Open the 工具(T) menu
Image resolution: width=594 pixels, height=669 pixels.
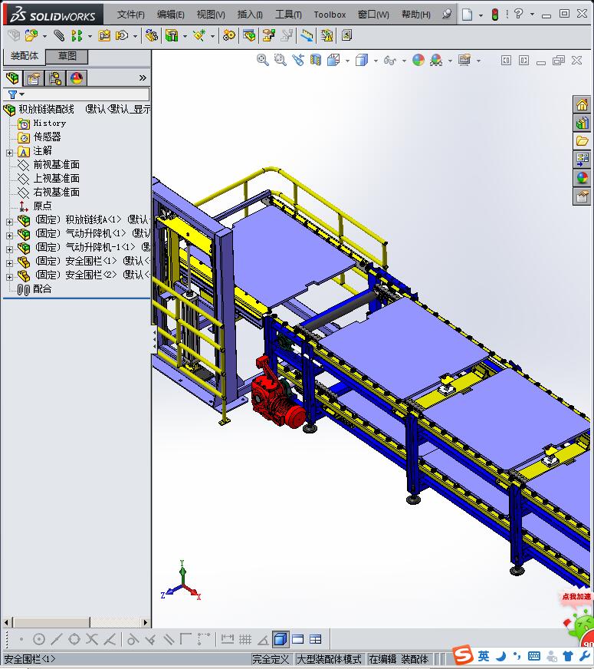288,15
